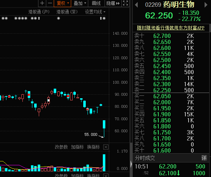Click the 买八 bid price 61.700

(162, 138)
